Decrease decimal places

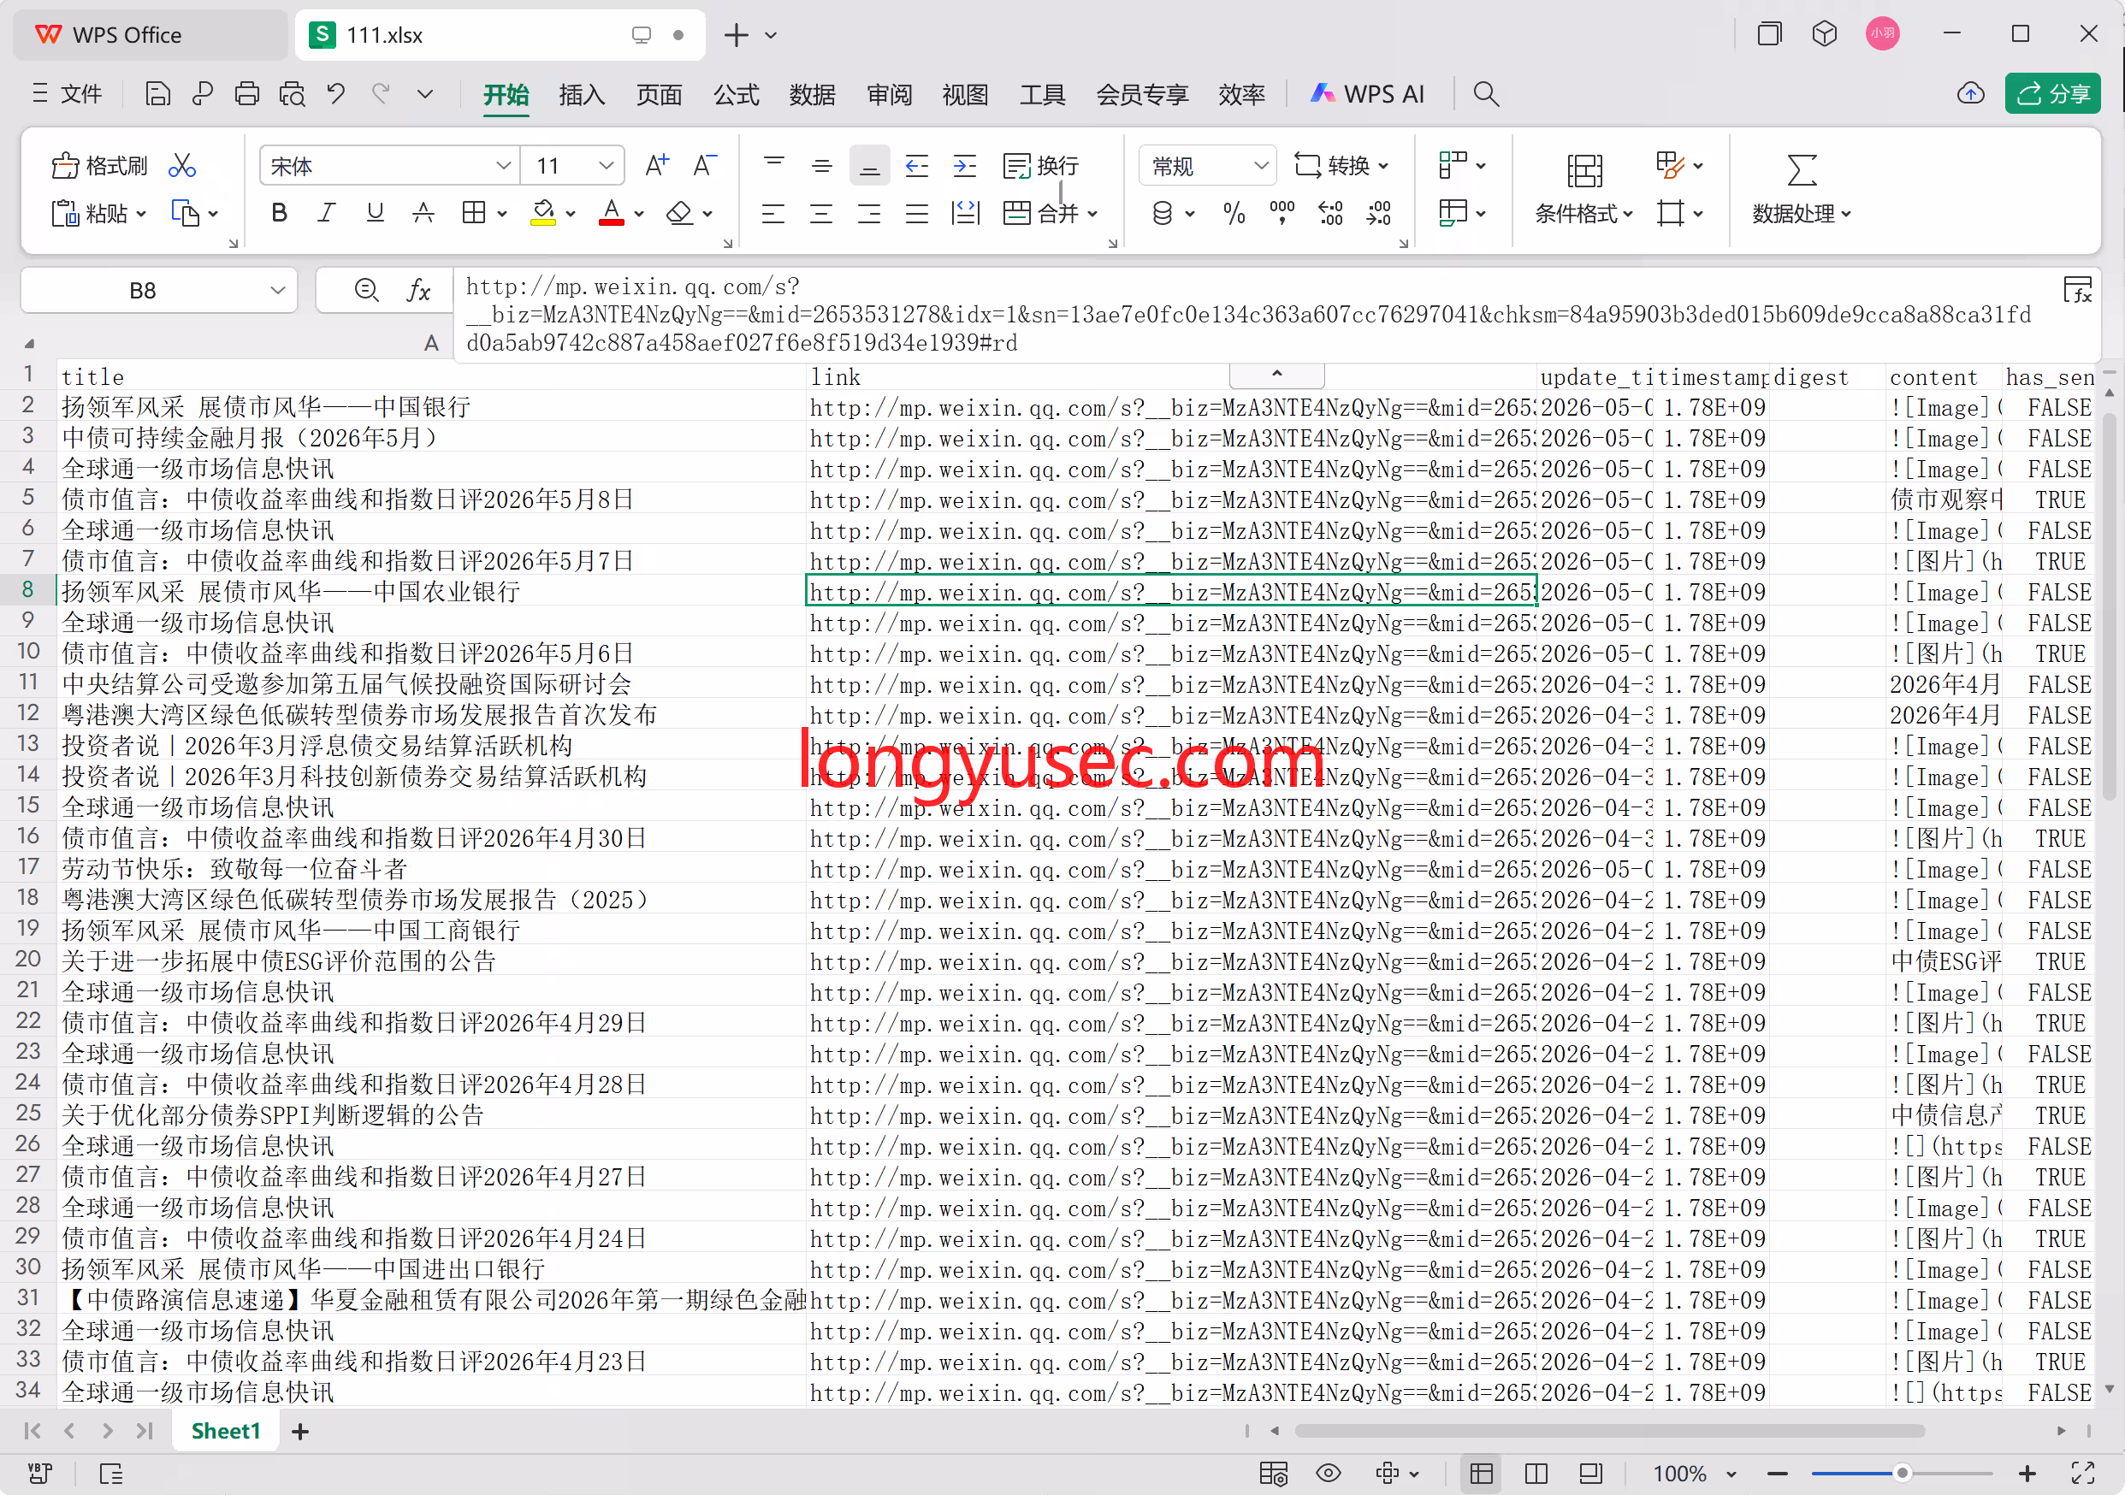pyautogui.click(x=1378, y=214)
